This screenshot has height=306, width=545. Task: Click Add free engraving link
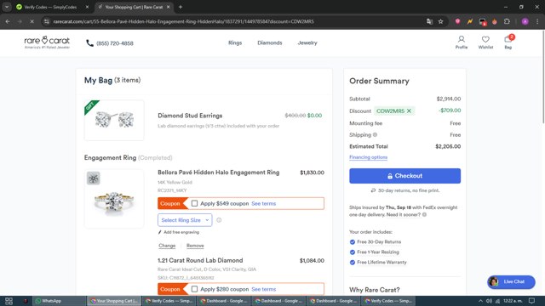(x=181, y=232)
